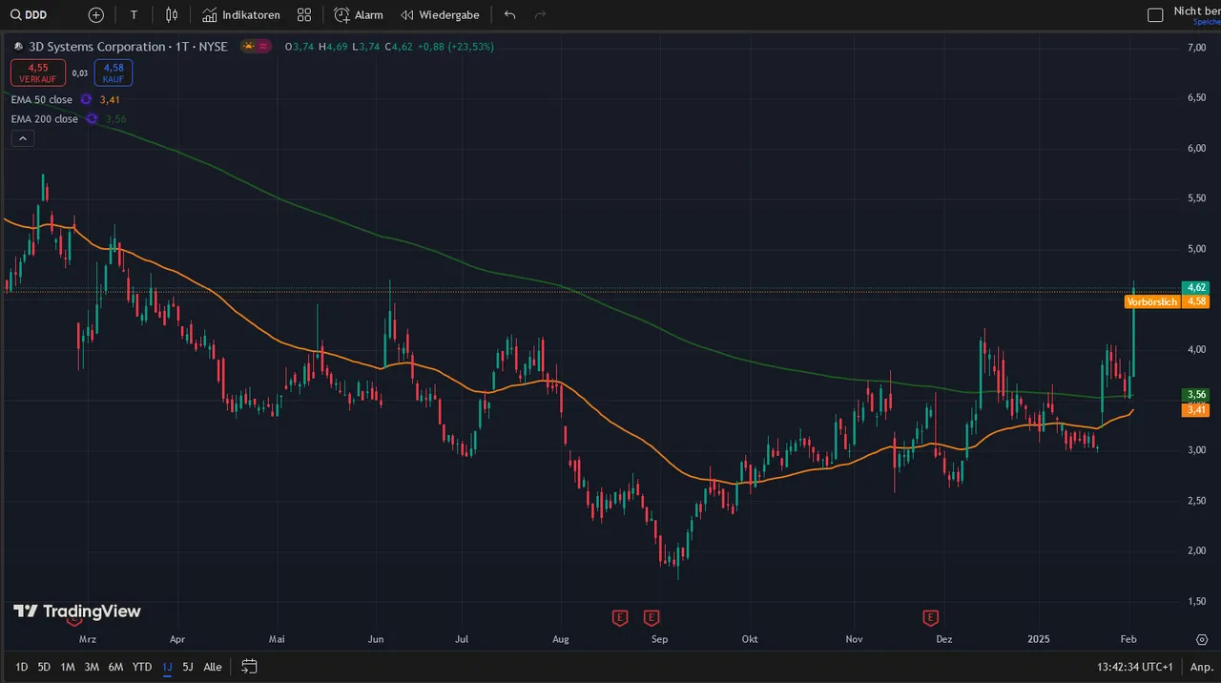Screen dimensions: 1221x683
Task: Click the bid-ask spread value 0,03
Action: click(80, 72)
